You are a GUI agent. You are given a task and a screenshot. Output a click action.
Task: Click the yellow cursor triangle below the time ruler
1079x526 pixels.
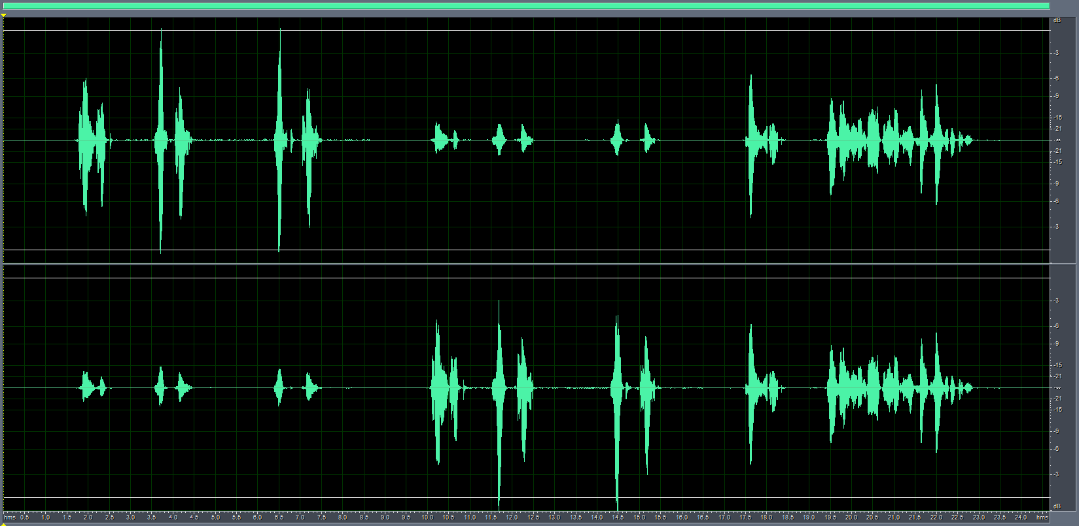(4, 523)
